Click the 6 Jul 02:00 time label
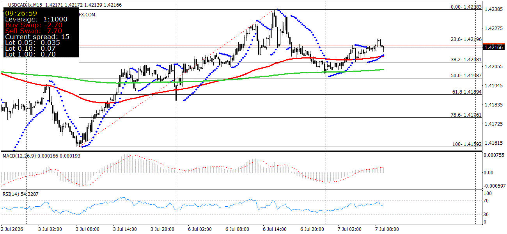The width and height of the screenshot is (507, 234). (x=200, y=229)
